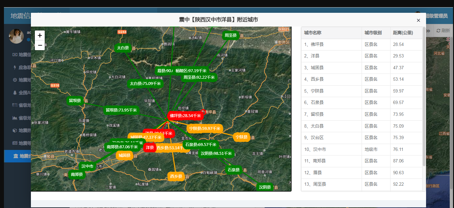Select table row 6、石泉县

tap(362, 103)
